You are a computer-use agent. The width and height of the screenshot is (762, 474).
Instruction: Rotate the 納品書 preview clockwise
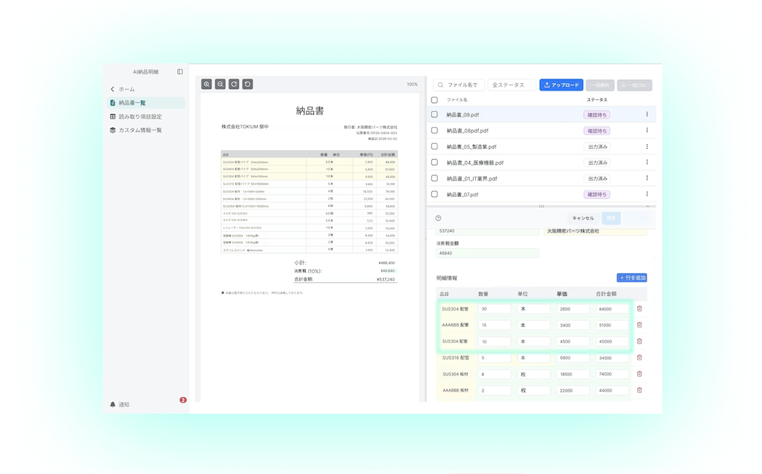pyautogui.click(x=233, y=84)
